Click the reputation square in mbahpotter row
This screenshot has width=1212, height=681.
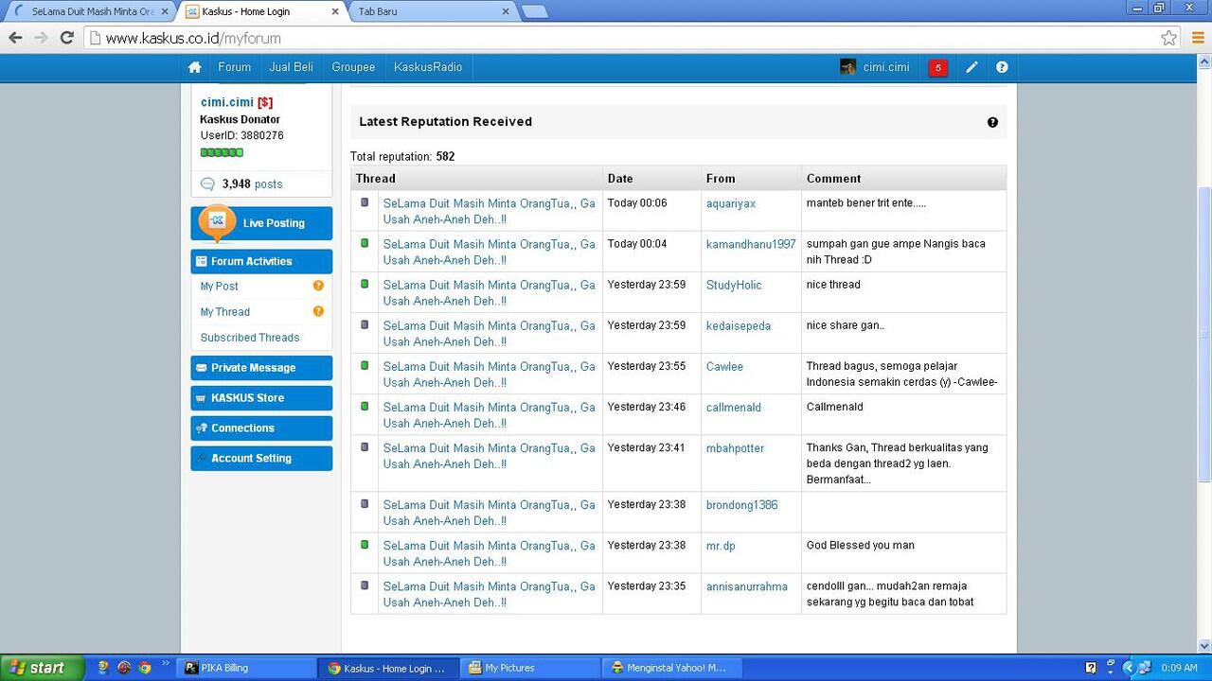[x=365, y=446]
